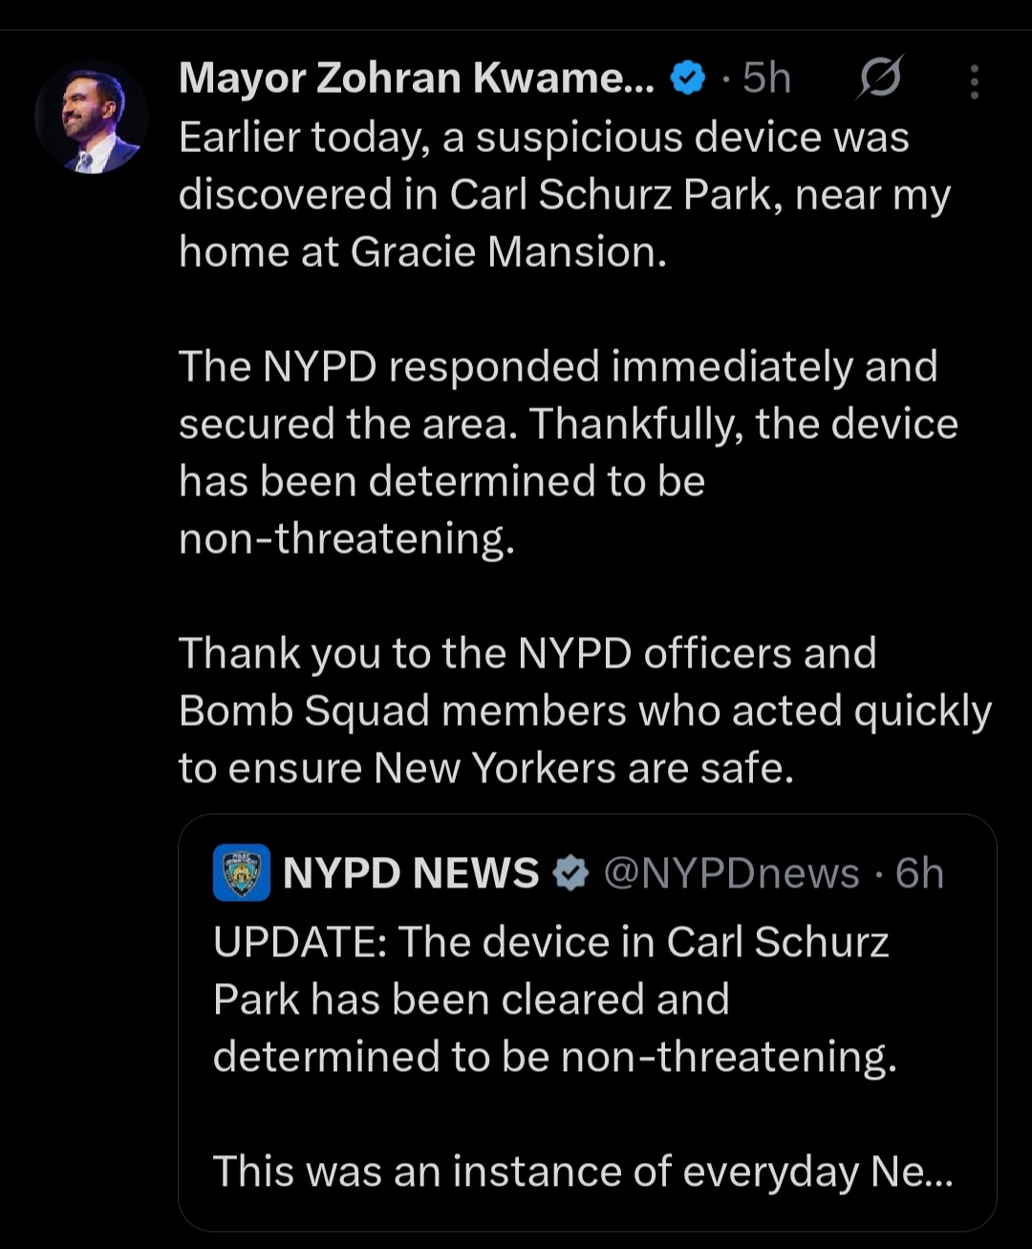The width and height of the screenshot is (1032, 1249).
Task: Click the NYPD NEWS verified badge
Action: click(570, 873)
